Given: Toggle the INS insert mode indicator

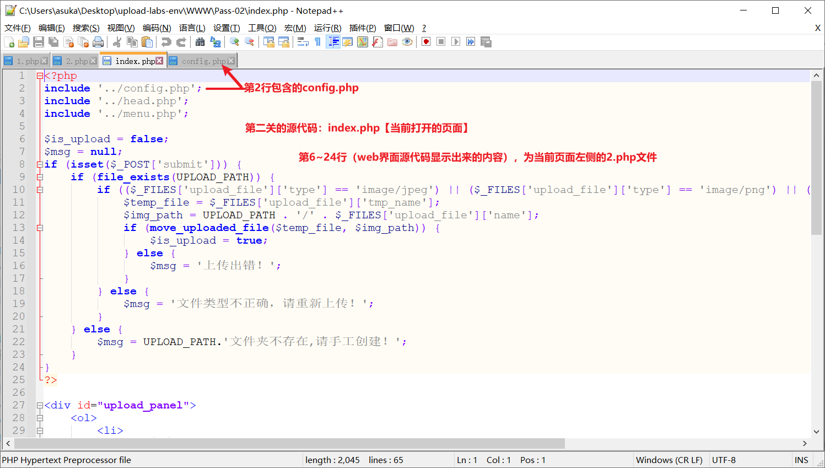Looking at the screenshot, I should click(x=801, y=460).
